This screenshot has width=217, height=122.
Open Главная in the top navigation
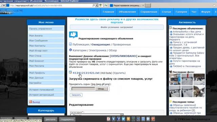pos(108,12)
